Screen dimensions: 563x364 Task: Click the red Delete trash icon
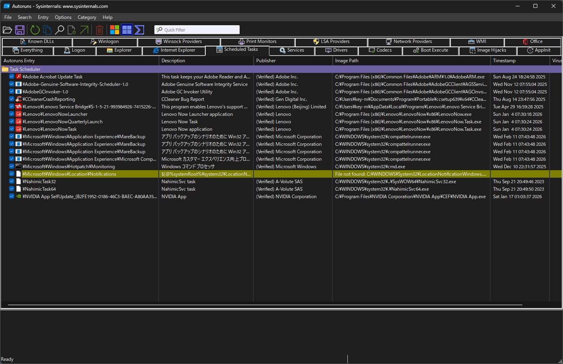pos(99,30)
